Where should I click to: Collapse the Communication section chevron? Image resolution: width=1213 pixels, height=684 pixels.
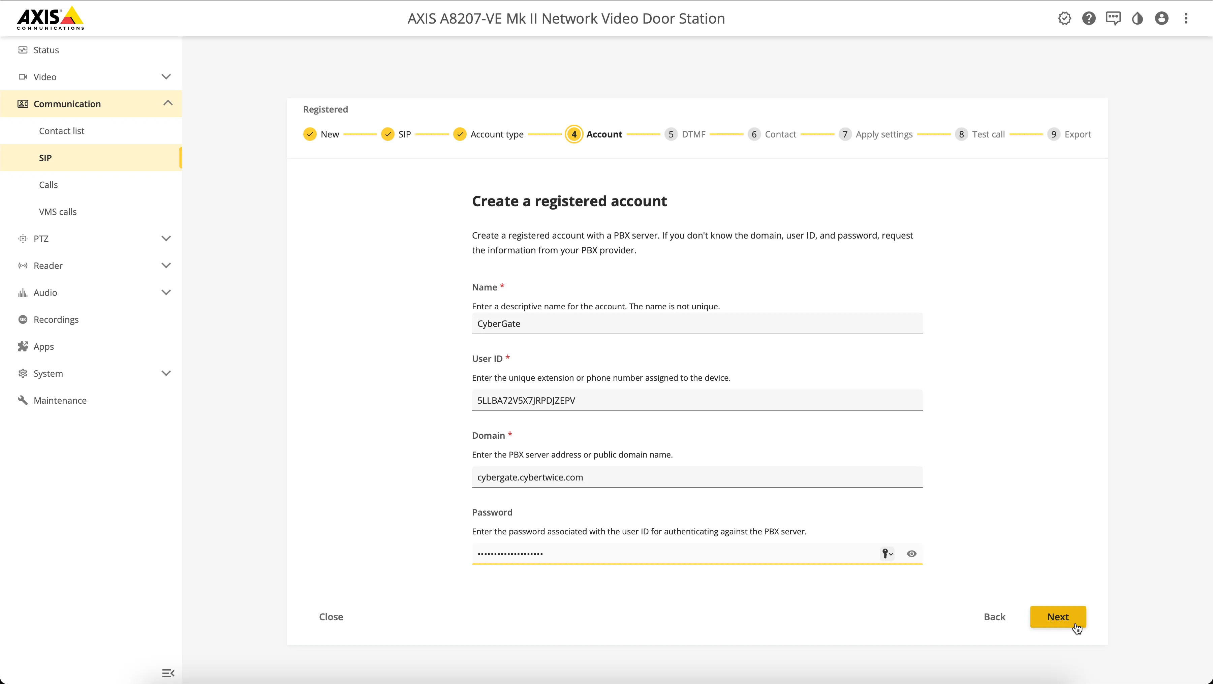pos(168,103)
